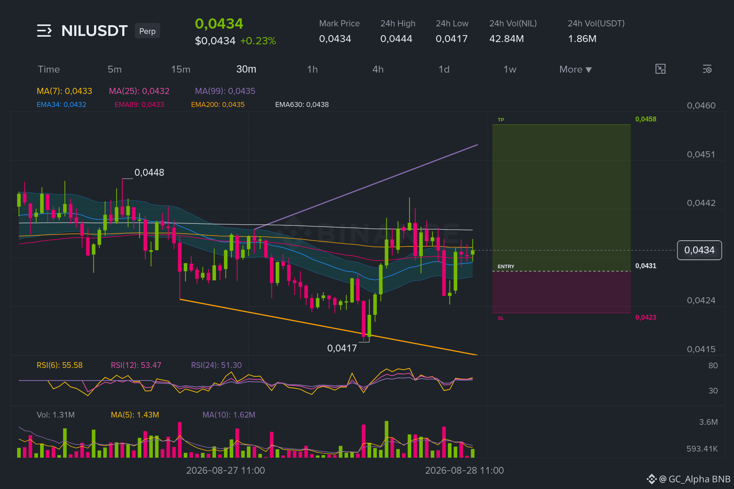Click the ENTRY level line label
This screenshot has width=734, height=489.
pyautogui.click(x=506, y=266)
